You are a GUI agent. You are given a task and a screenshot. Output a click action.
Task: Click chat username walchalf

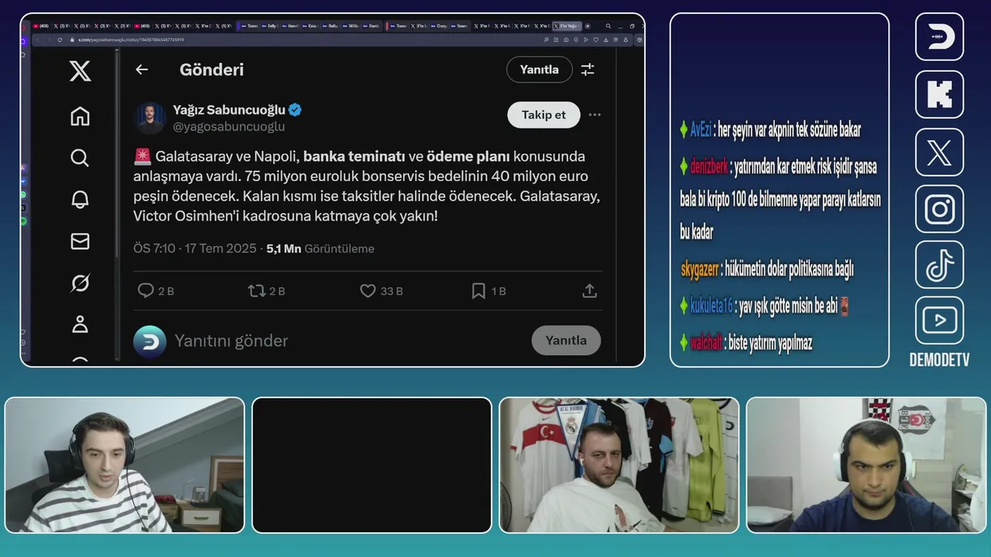tap(706, 343)
